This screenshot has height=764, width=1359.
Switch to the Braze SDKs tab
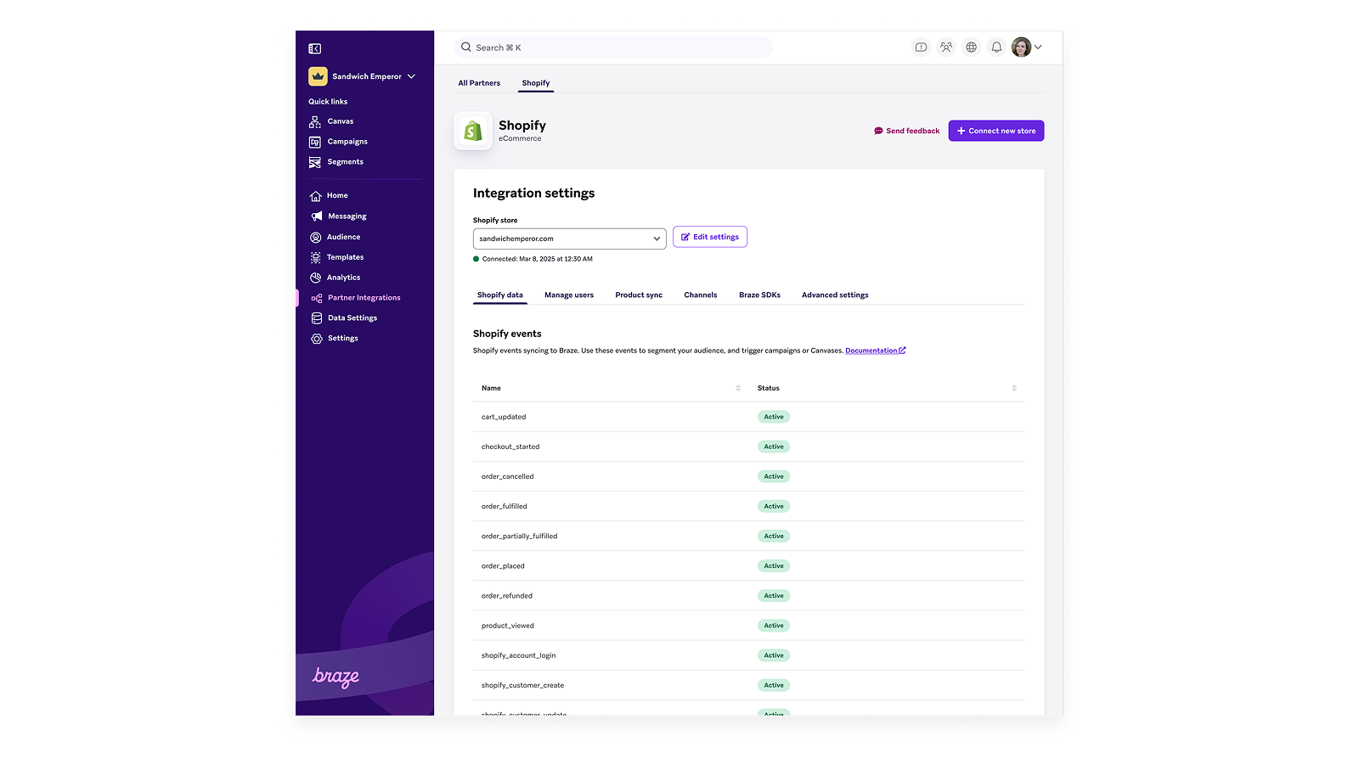tap(759, 295)
